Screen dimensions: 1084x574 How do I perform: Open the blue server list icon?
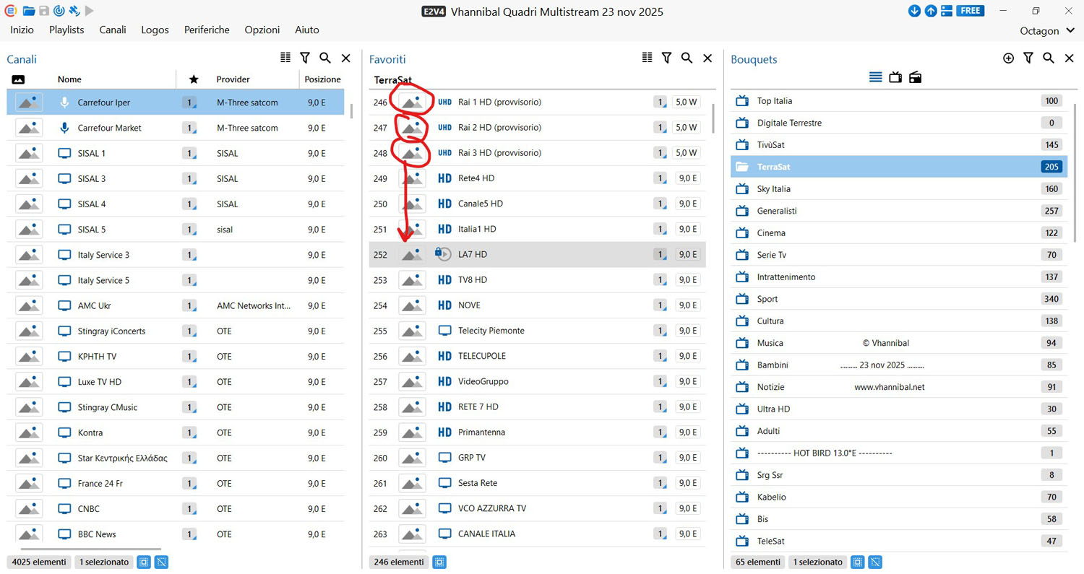click(x=947, y=11)
